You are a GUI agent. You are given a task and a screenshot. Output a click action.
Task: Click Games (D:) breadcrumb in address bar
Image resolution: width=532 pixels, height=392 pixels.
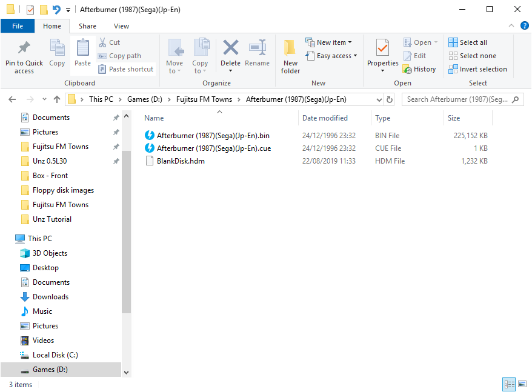click(x=145, y=99)
